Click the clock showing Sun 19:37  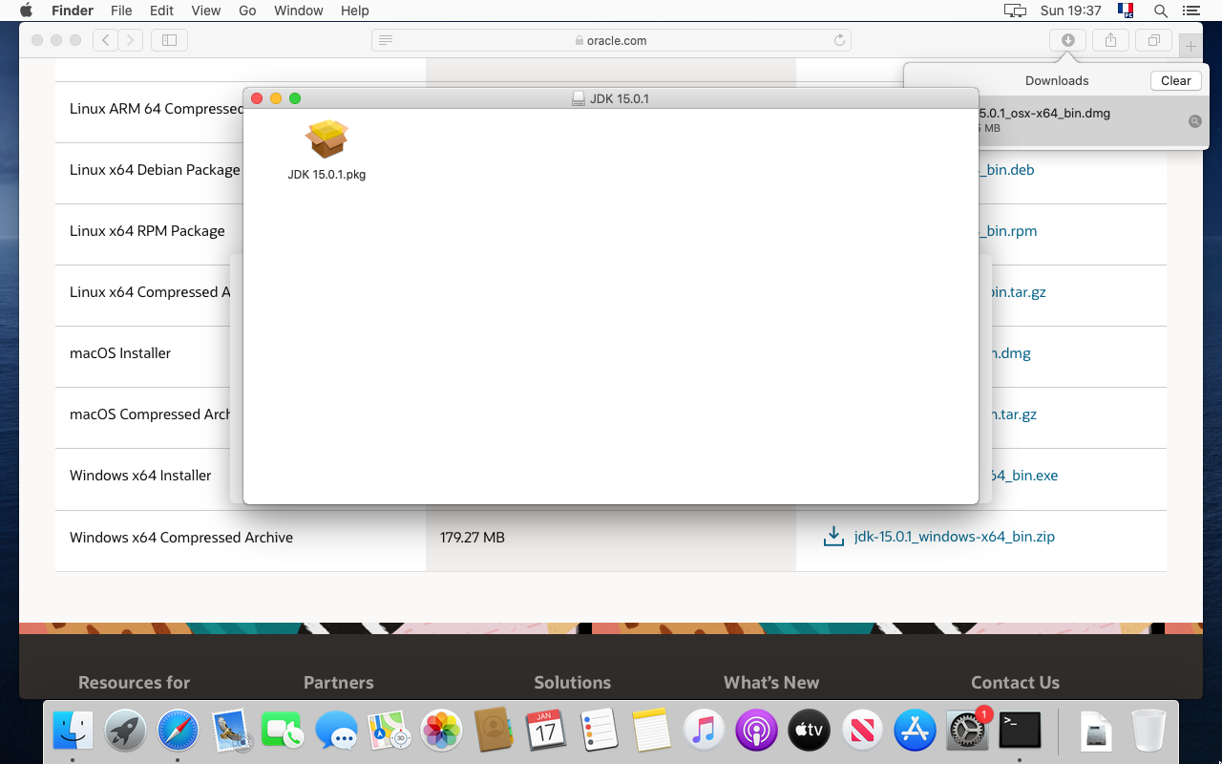pos(1071,11)
